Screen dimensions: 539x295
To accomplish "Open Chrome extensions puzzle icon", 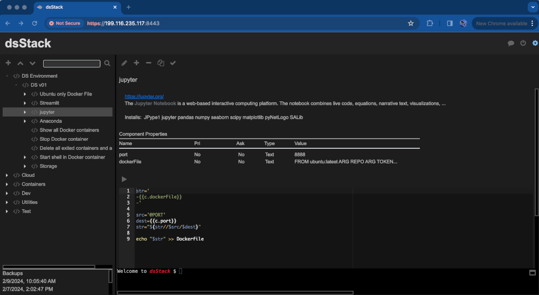I will [430, 23].
